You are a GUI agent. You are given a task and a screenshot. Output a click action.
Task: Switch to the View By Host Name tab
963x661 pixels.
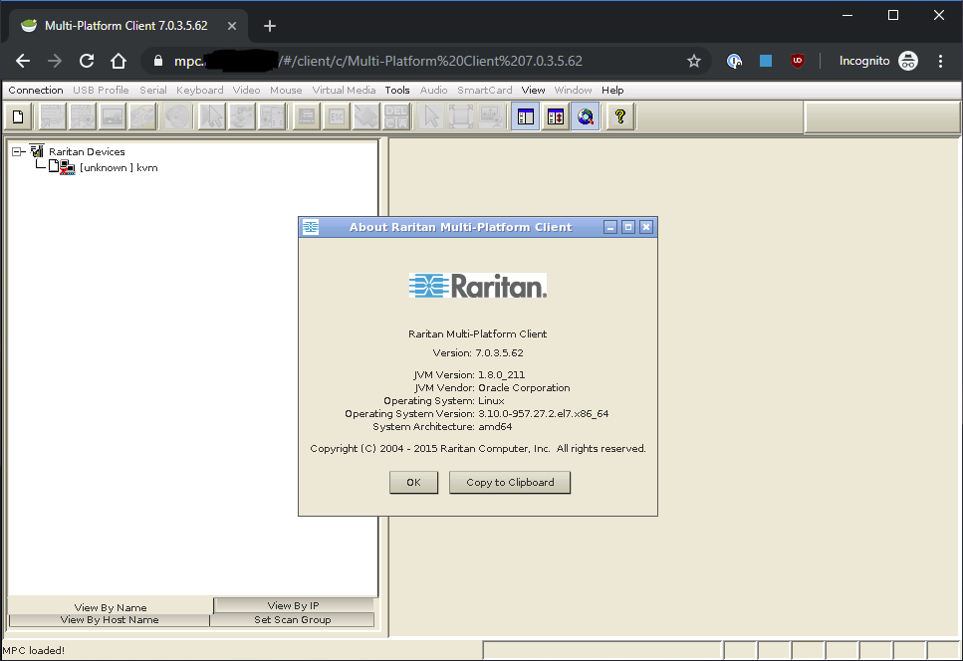click(x=110, y=620)
